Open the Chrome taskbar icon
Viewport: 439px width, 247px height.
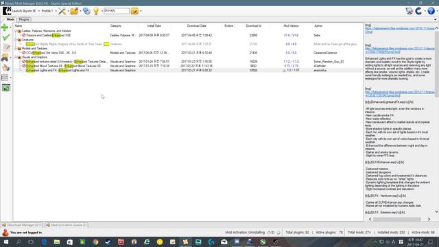[x=95, y=242]
